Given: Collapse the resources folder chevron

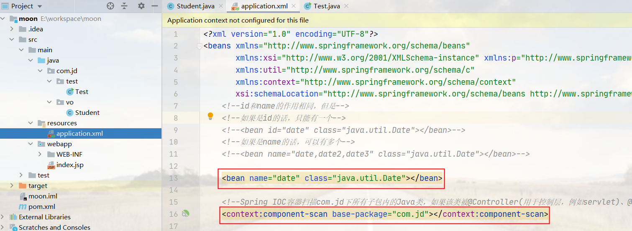Looking at the screenshot, I should tap(31, 123).
